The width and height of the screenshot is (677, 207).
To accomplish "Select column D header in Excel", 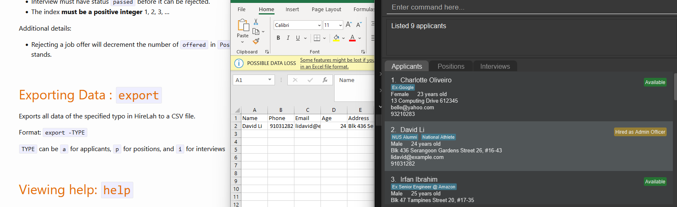I will pos(334,110).
